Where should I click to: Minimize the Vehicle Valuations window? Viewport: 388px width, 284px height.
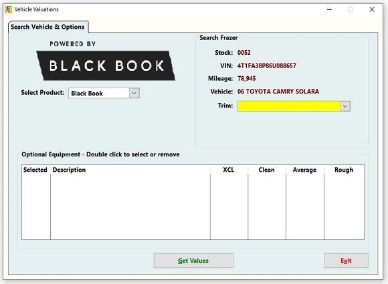coord(329,9)
